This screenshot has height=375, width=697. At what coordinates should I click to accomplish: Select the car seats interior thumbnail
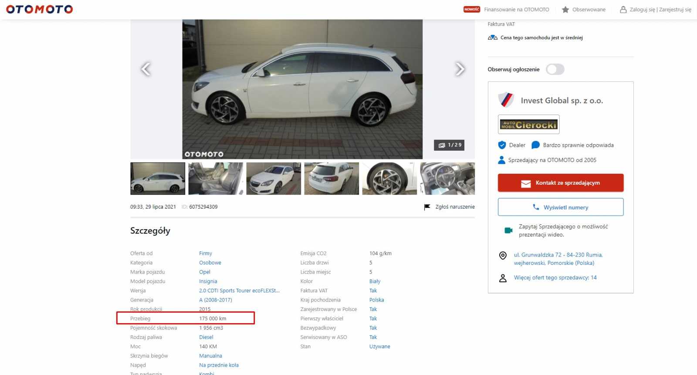pyautogui.click(x=216, y=179)
